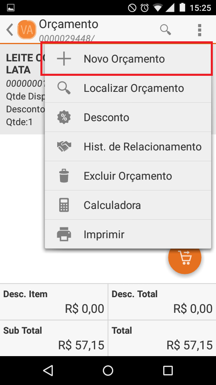Tap the Android home navigation button

click(108, 371)
